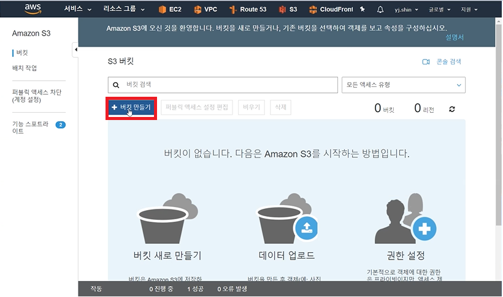503x297 pixels.
Task: Click 작동 in the status bar
Action: (x=96, y=288)
